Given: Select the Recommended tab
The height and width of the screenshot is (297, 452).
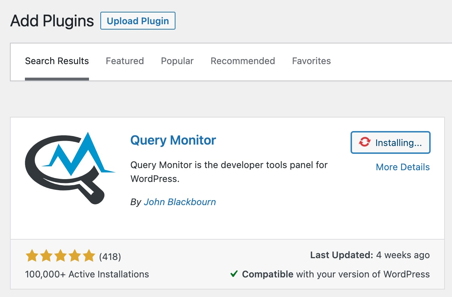Looking at the screenshot, I should click(243, 61).
